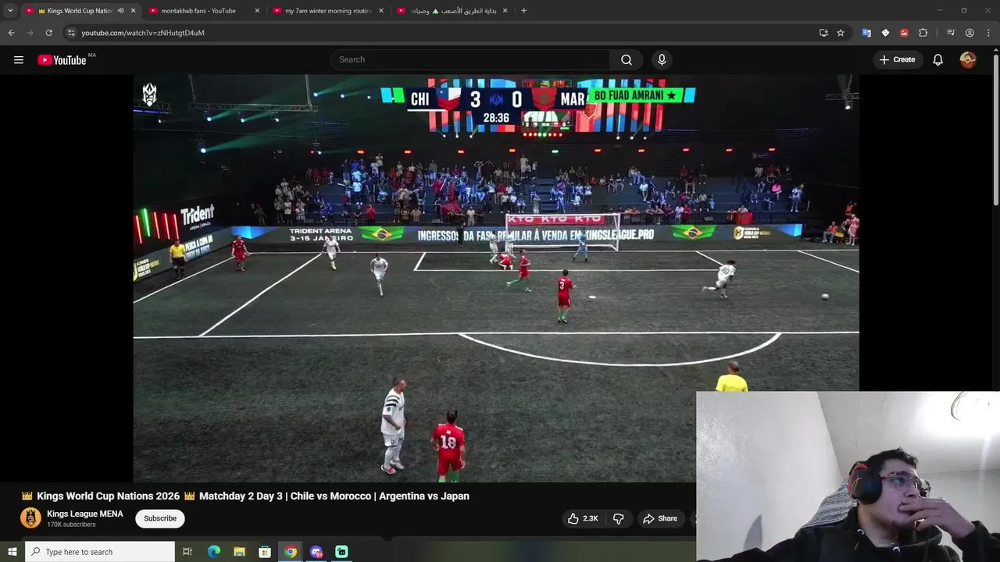Open the Google Translate extension icon

pos(866,33)
